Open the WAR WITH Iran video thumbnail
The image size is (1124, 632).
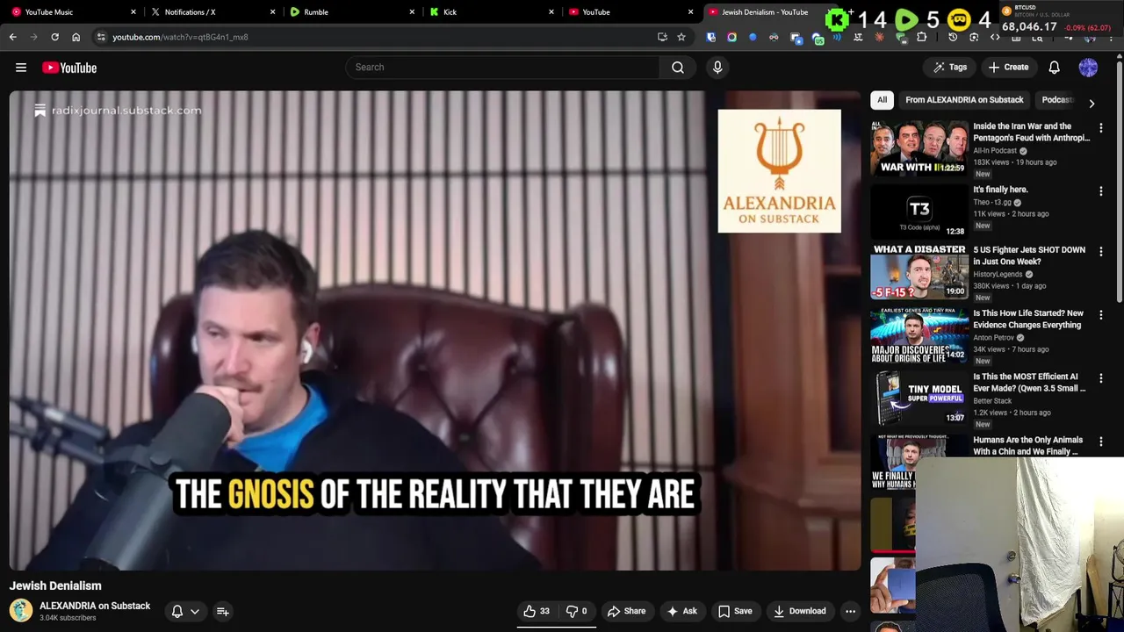pyautogui.click(x=919, y=147)
